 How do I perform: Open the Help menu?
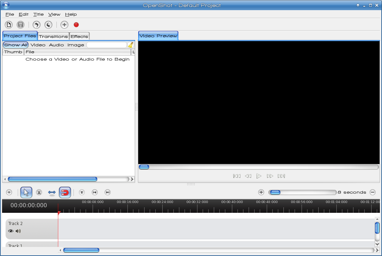(x=71, y=14)
